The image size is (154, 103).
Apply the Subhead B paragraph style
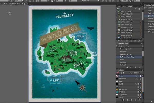pos(129,65)
